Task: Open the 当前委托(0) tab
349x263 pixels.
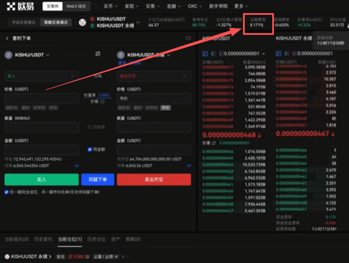Action: coord(17,239)
